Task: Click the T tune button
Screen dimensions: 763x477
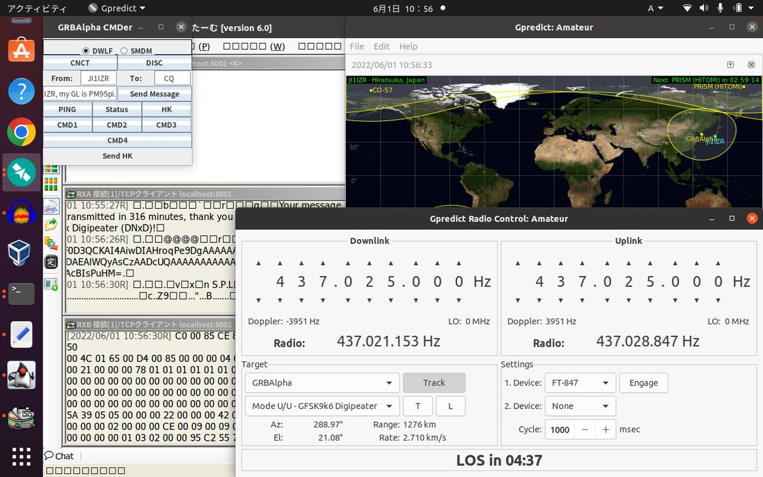Action: click(x=418, y=406)
